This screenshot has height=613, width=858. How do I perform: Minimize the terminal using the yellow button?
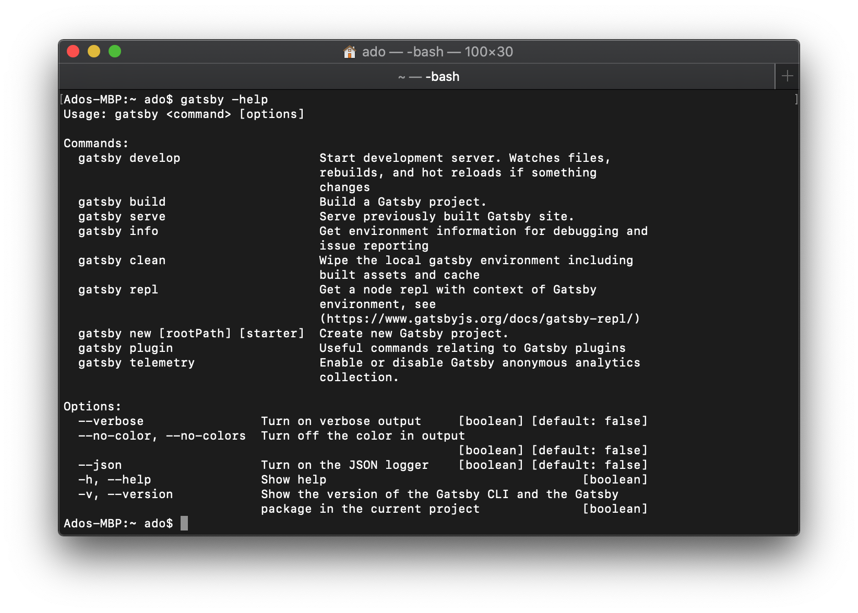click(x=94, y=51)
